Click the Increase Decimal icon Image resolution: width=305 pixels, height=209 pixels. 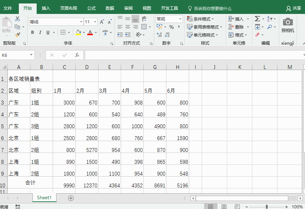tap(159, 34)
